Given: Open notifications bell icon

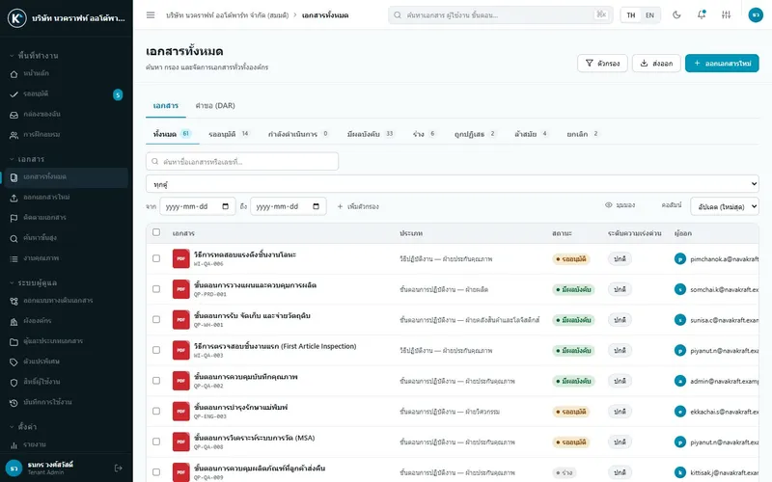Looking at the screenshot, I should (x=702, y=14).
